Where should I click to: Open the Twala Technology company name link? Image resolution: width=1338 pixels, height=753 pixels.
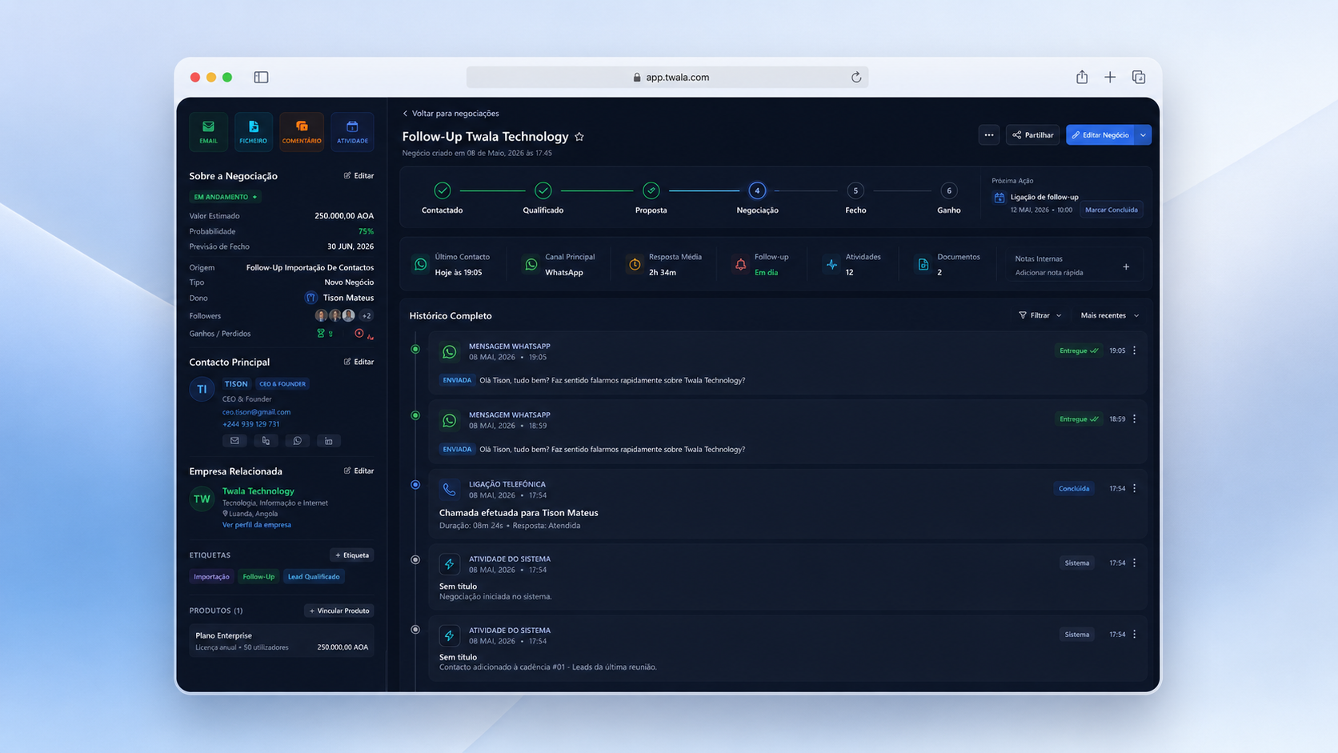(258, 491)
